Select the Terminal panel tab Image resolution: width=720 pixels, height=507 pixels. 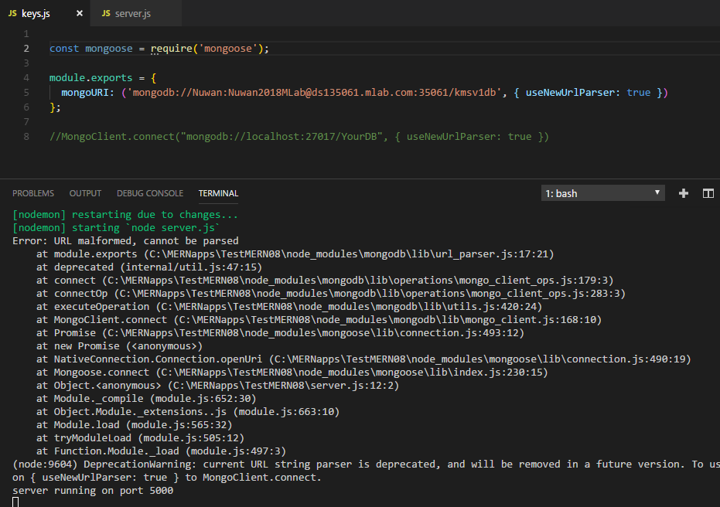(218, 193)
